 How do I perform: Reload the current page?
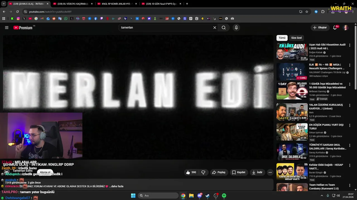point(17,12)
